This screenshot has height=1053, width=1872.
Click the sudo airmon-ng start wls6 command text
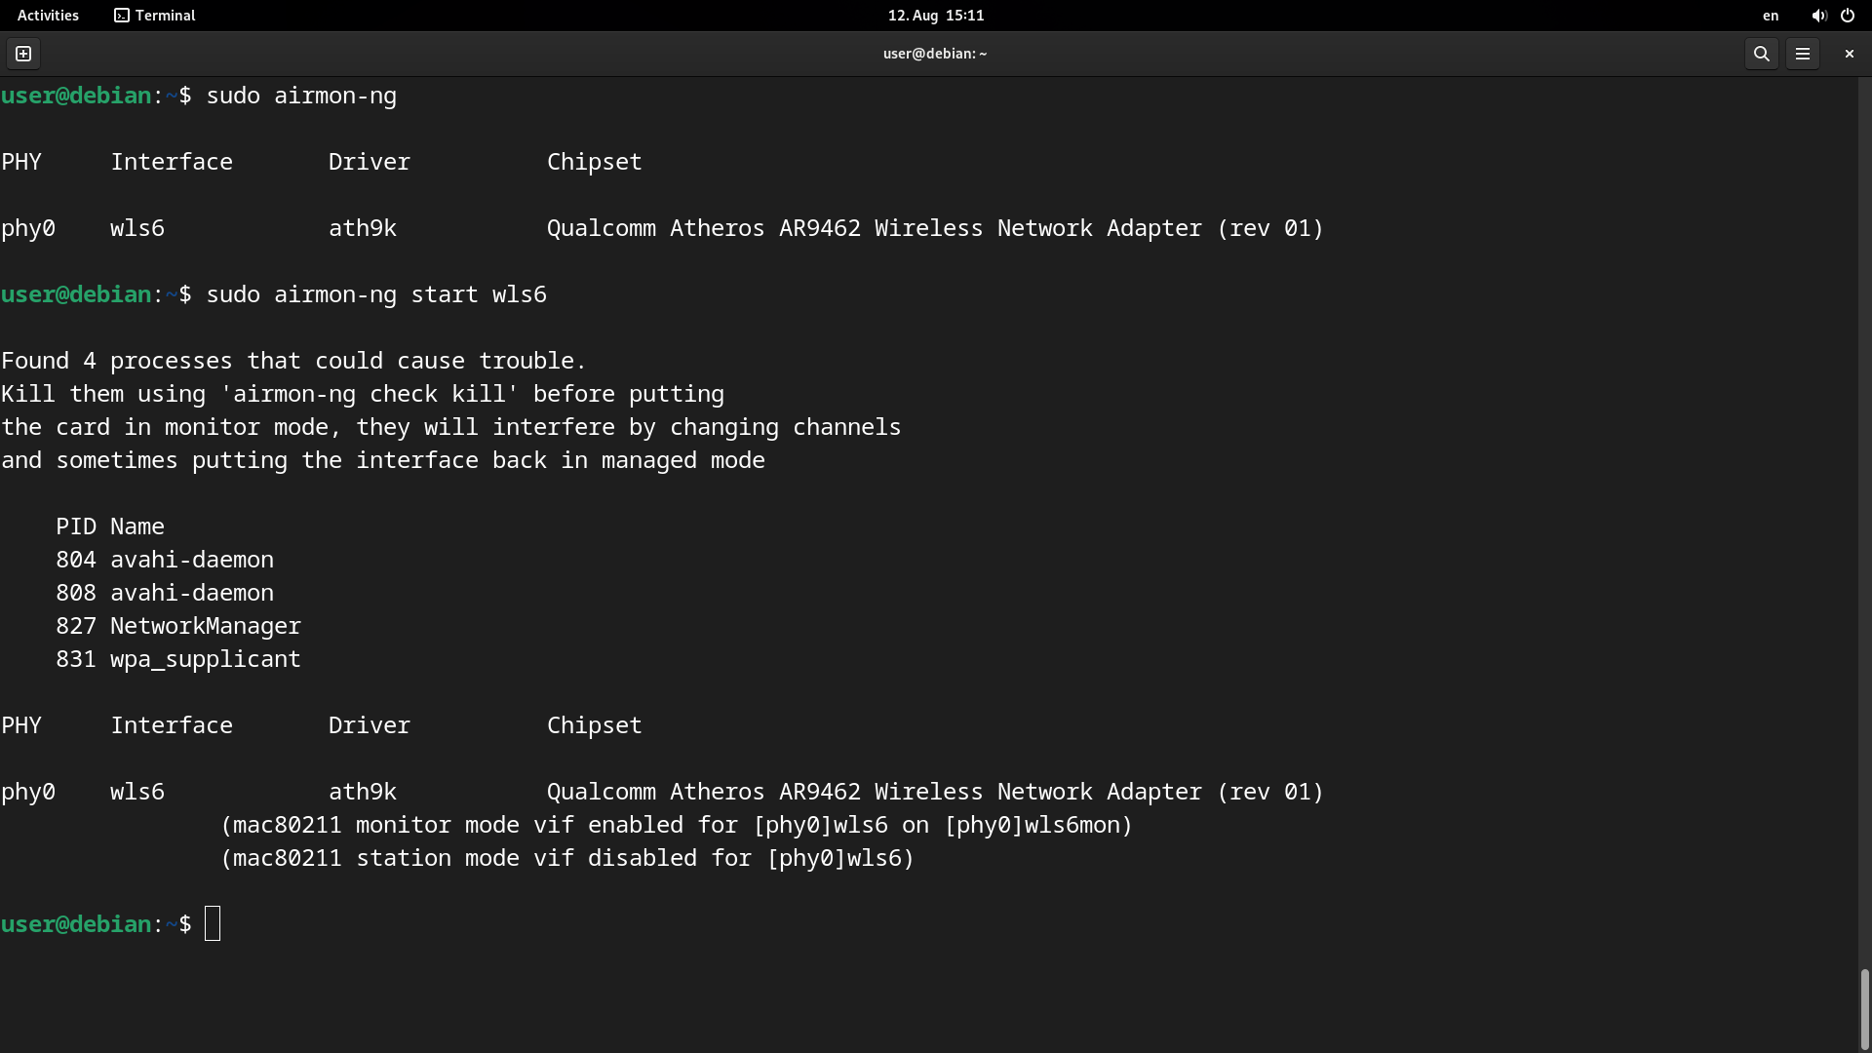(x=376, y=294)
